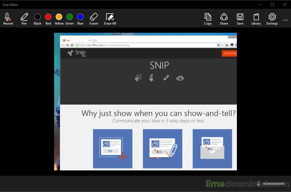Screen dimensions: 291x192
Task: Copy the snip to clipboard
Action: coord(208,19)
